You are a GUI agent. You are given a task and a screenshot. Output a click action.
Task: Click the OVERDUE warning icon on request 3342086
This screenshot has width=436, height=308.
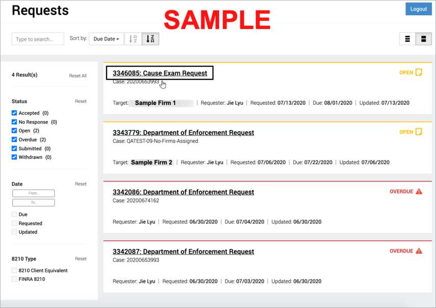[420, 191]
